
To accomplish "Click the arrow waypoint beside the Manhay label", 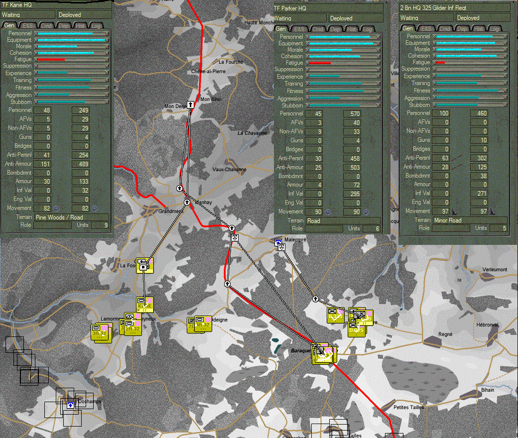I will (x=187, y=202).
